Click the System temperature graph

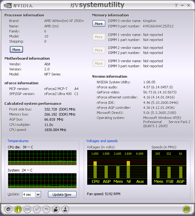(42, 181)
